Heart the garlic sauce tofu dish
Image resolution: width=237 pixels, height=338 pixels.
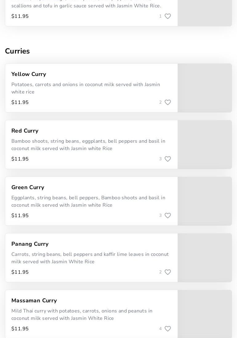point(168,16)
